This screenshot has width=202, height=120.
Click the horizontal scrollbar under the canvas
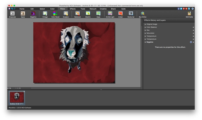[86, 88]
